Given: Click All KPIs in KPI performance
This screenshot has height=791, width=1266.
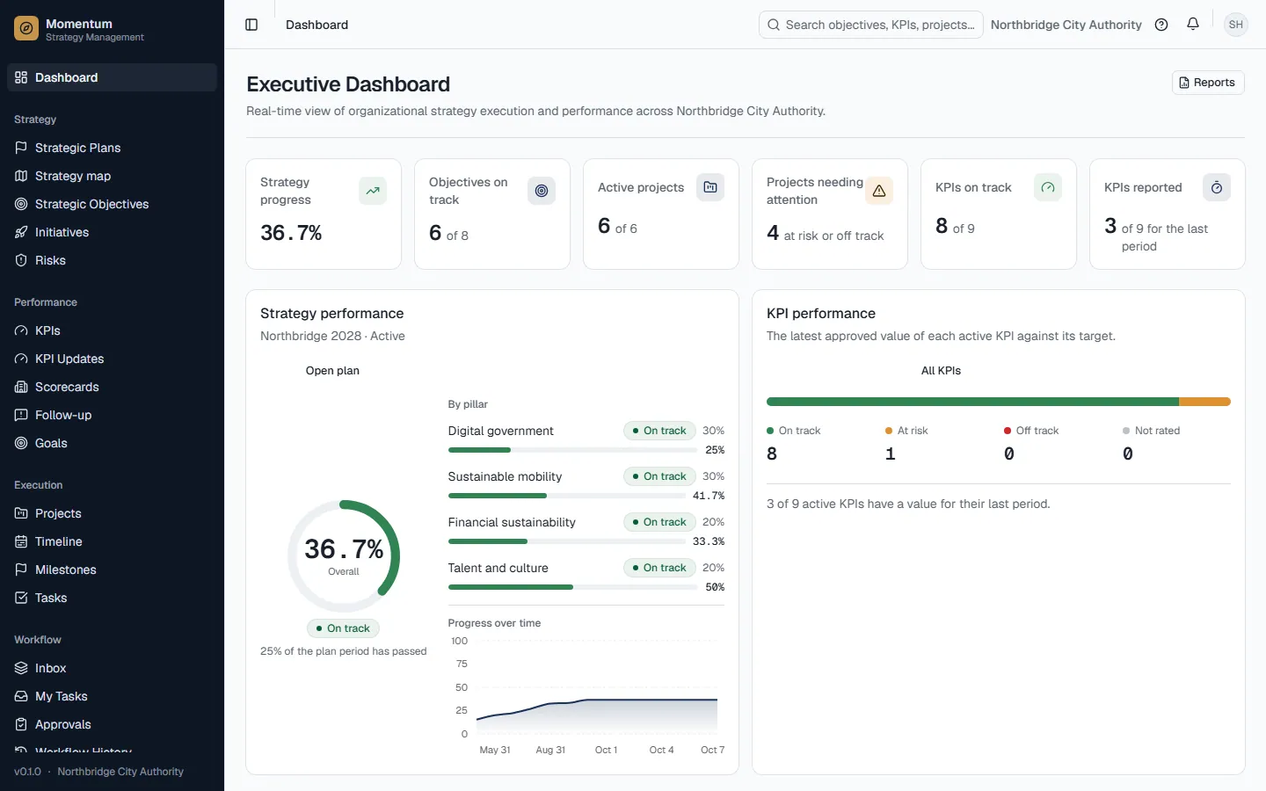Looking at the screenshot, I should click(941, 371).
